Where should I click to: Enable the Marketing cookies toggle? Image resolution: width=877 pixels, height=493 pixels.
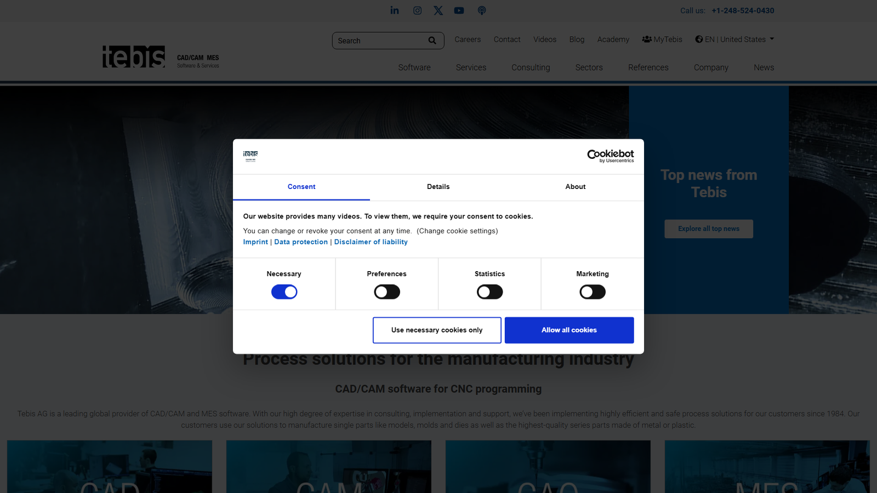click(x=593, y=292)
